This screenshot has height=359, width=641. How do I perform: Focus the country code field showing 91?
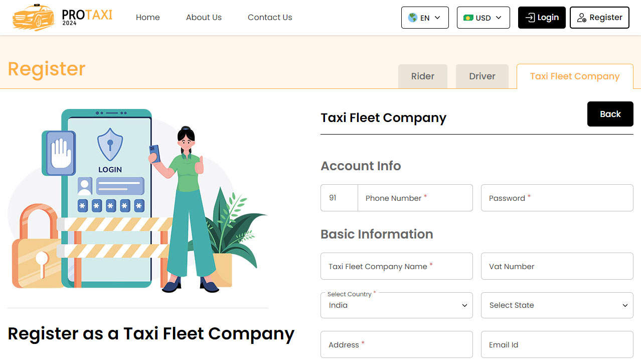[x=339, y=198]
